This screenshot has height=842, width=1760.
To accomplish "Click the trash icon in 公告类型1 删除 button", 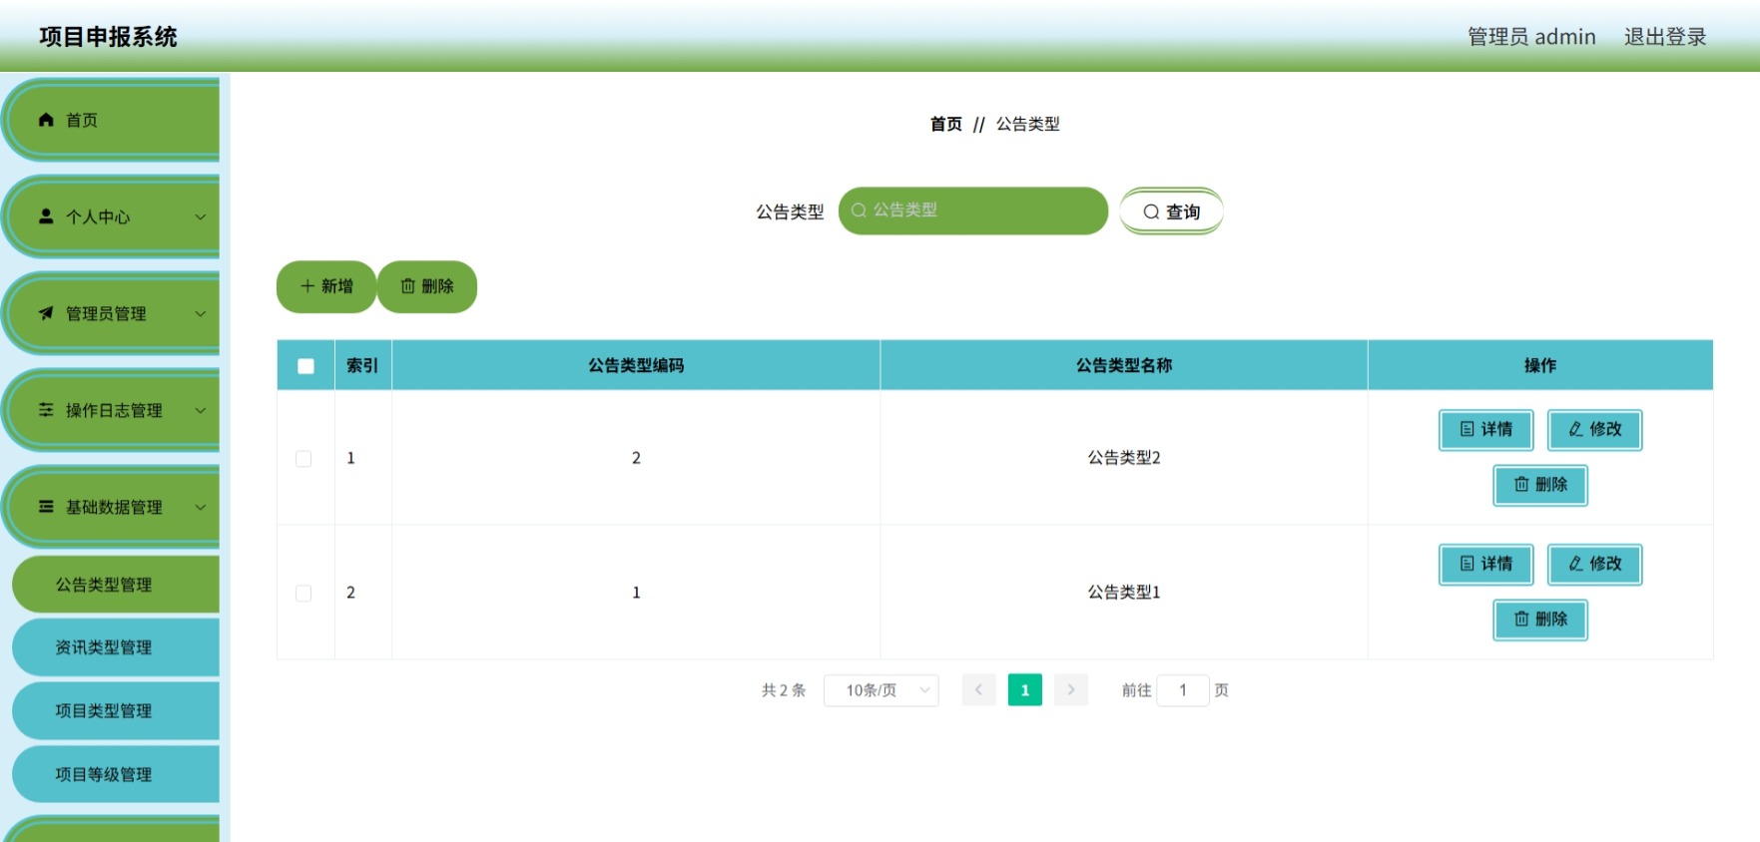I will point(1521,619).
